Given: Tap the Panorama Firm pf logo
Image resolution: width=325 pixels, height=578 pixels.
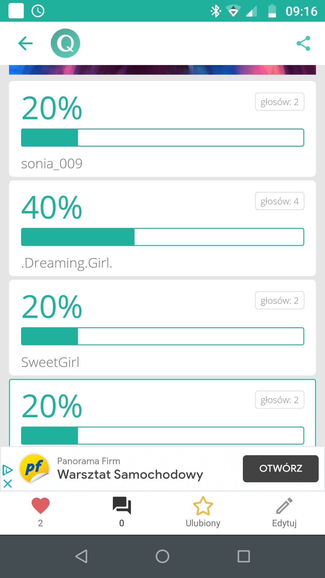Looking at the screenshot, I should pyautogui.click(x=34, y=468).
